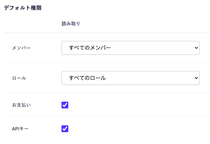Click the checkmark icon in the APIキー row
Viewport: 210px width, 144px height.
click(65, 129)
